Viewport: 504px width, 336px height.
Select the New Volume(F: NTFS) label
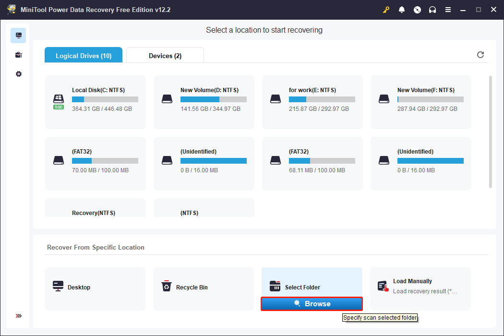[426, 90]
